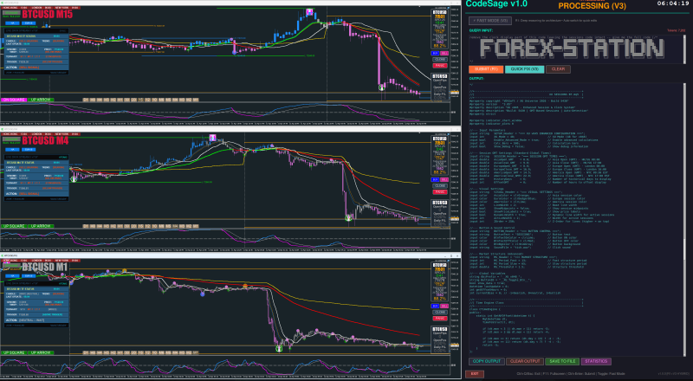This screenshot has height=381, width=693.
Task: Click the white circled arrow marker on M15 chart
Action: pos(382,87)
